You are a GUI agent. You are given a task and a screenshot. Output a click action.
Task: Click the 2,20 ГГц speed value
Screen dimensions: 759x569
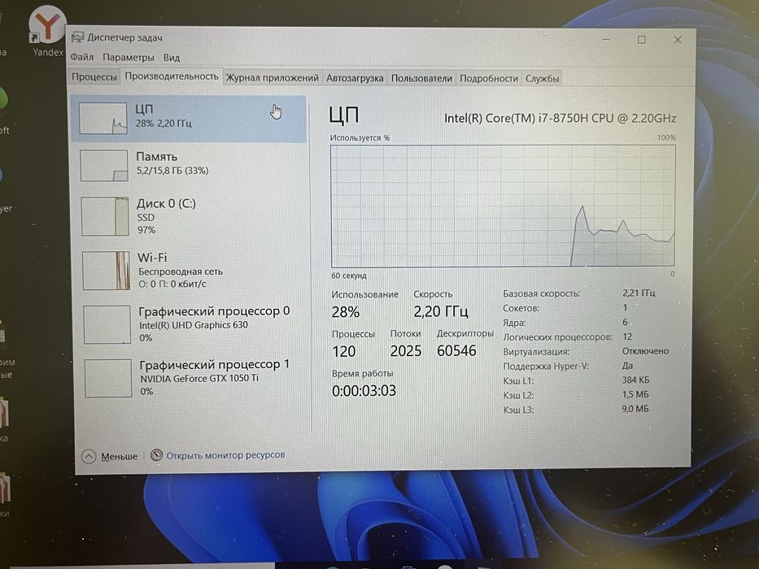[441, 311]
